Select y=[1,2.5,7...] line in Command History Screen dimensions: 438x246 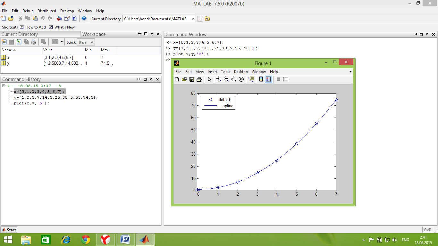(x=56, y=97)
